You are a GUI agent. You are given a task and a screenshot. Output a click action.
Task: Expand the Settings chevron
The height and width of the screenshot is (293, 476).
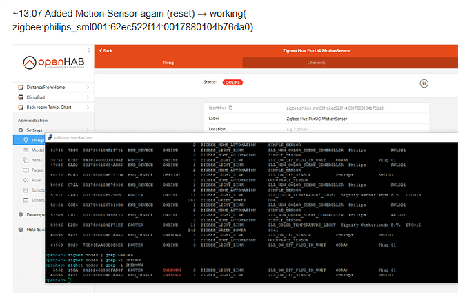point(88,130)
